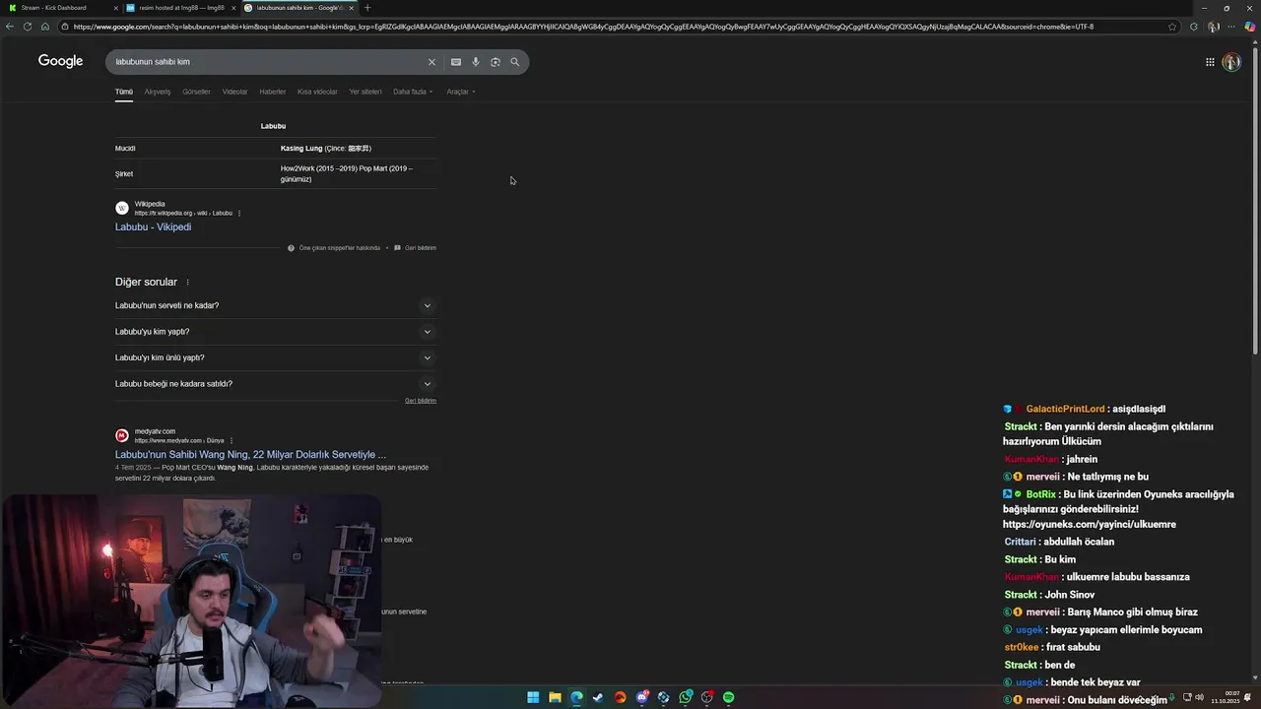Open the medyatv.com result's three-dot options
This screenshot has height=709, width=1261.
pyautogui.click(x=232, y=440)
